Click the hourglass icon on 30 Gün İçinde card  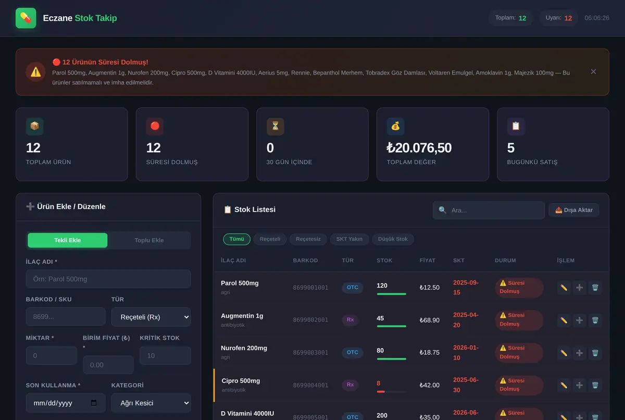pyautogui.click(x=276, y=126)
